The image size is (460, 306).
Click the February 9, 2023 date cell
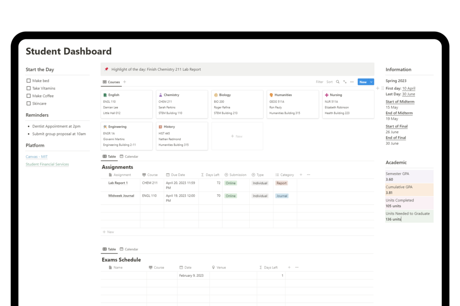194,275
